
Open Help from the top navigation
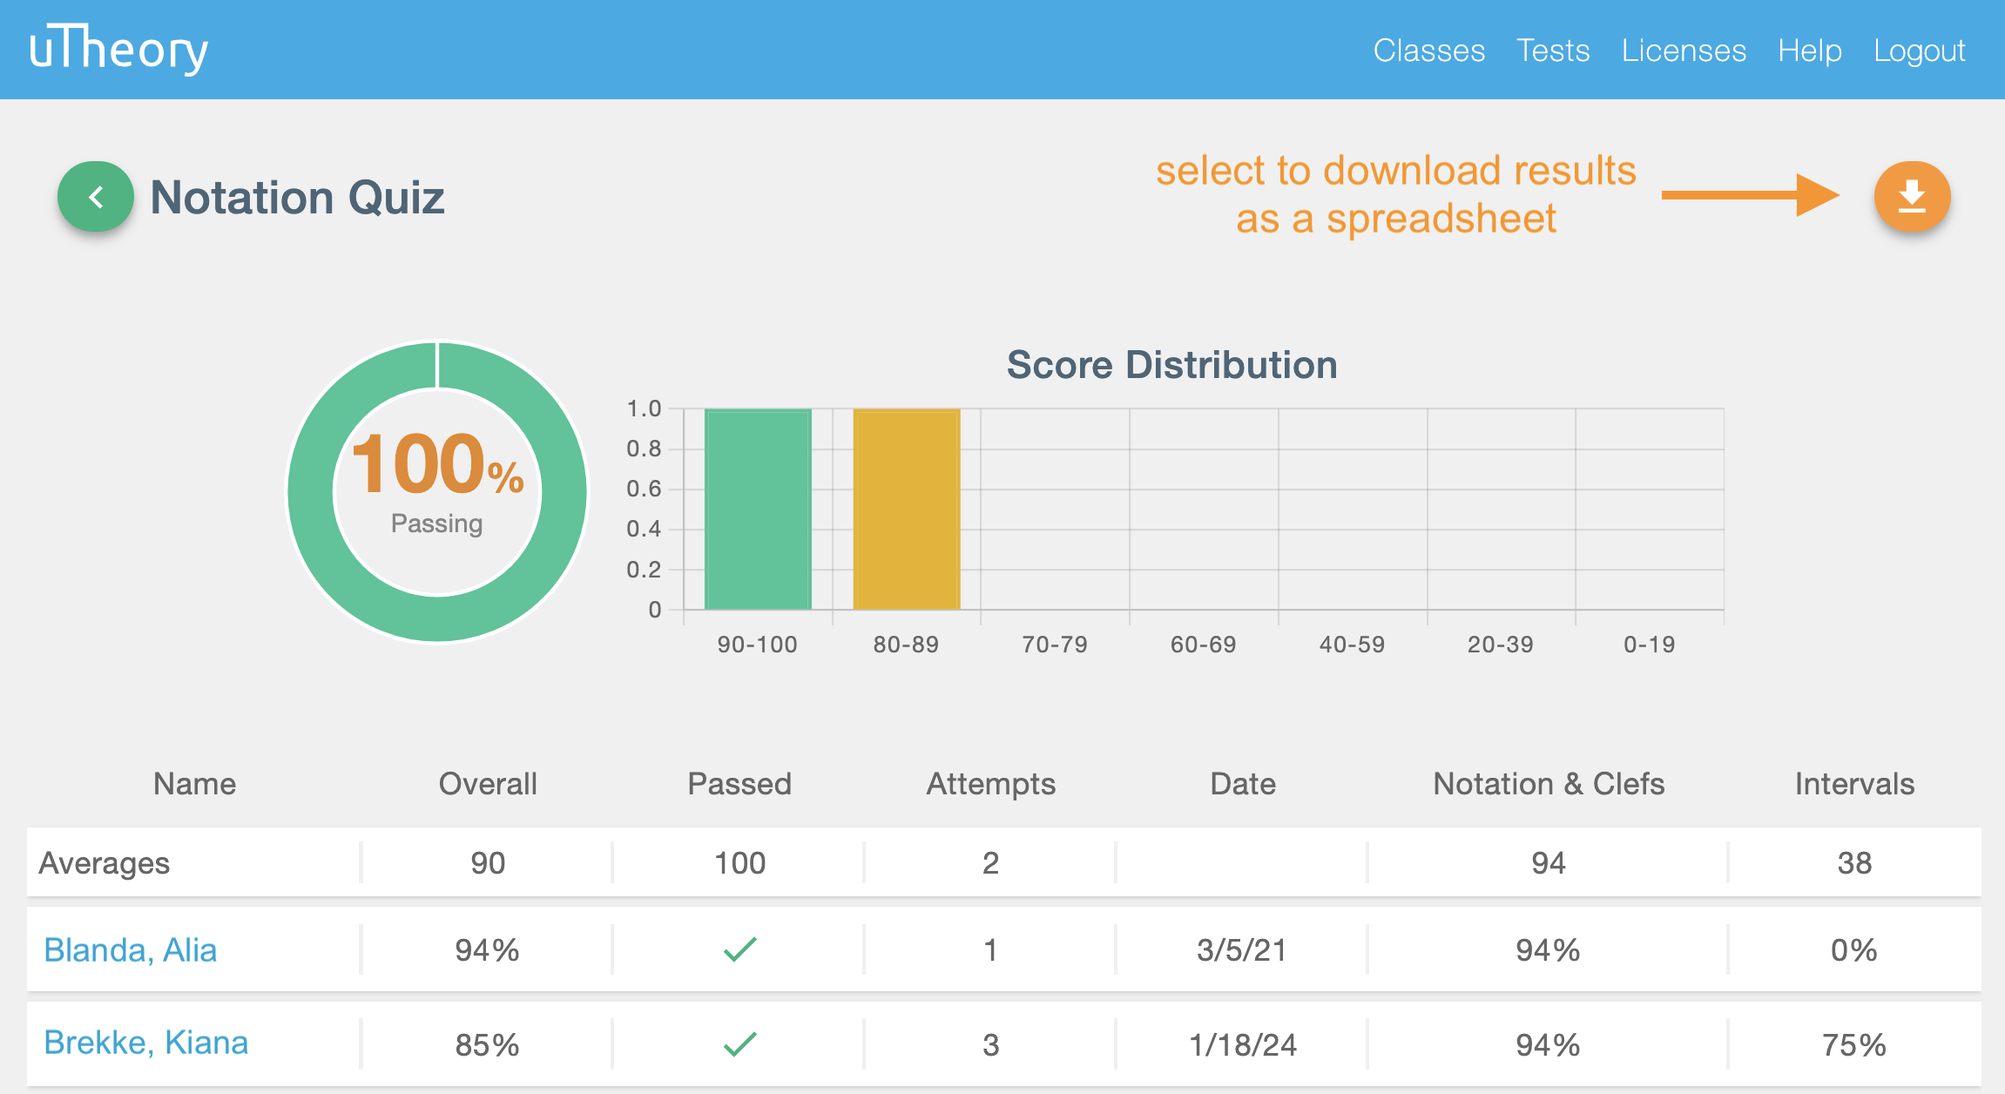tap(1810, 51)
